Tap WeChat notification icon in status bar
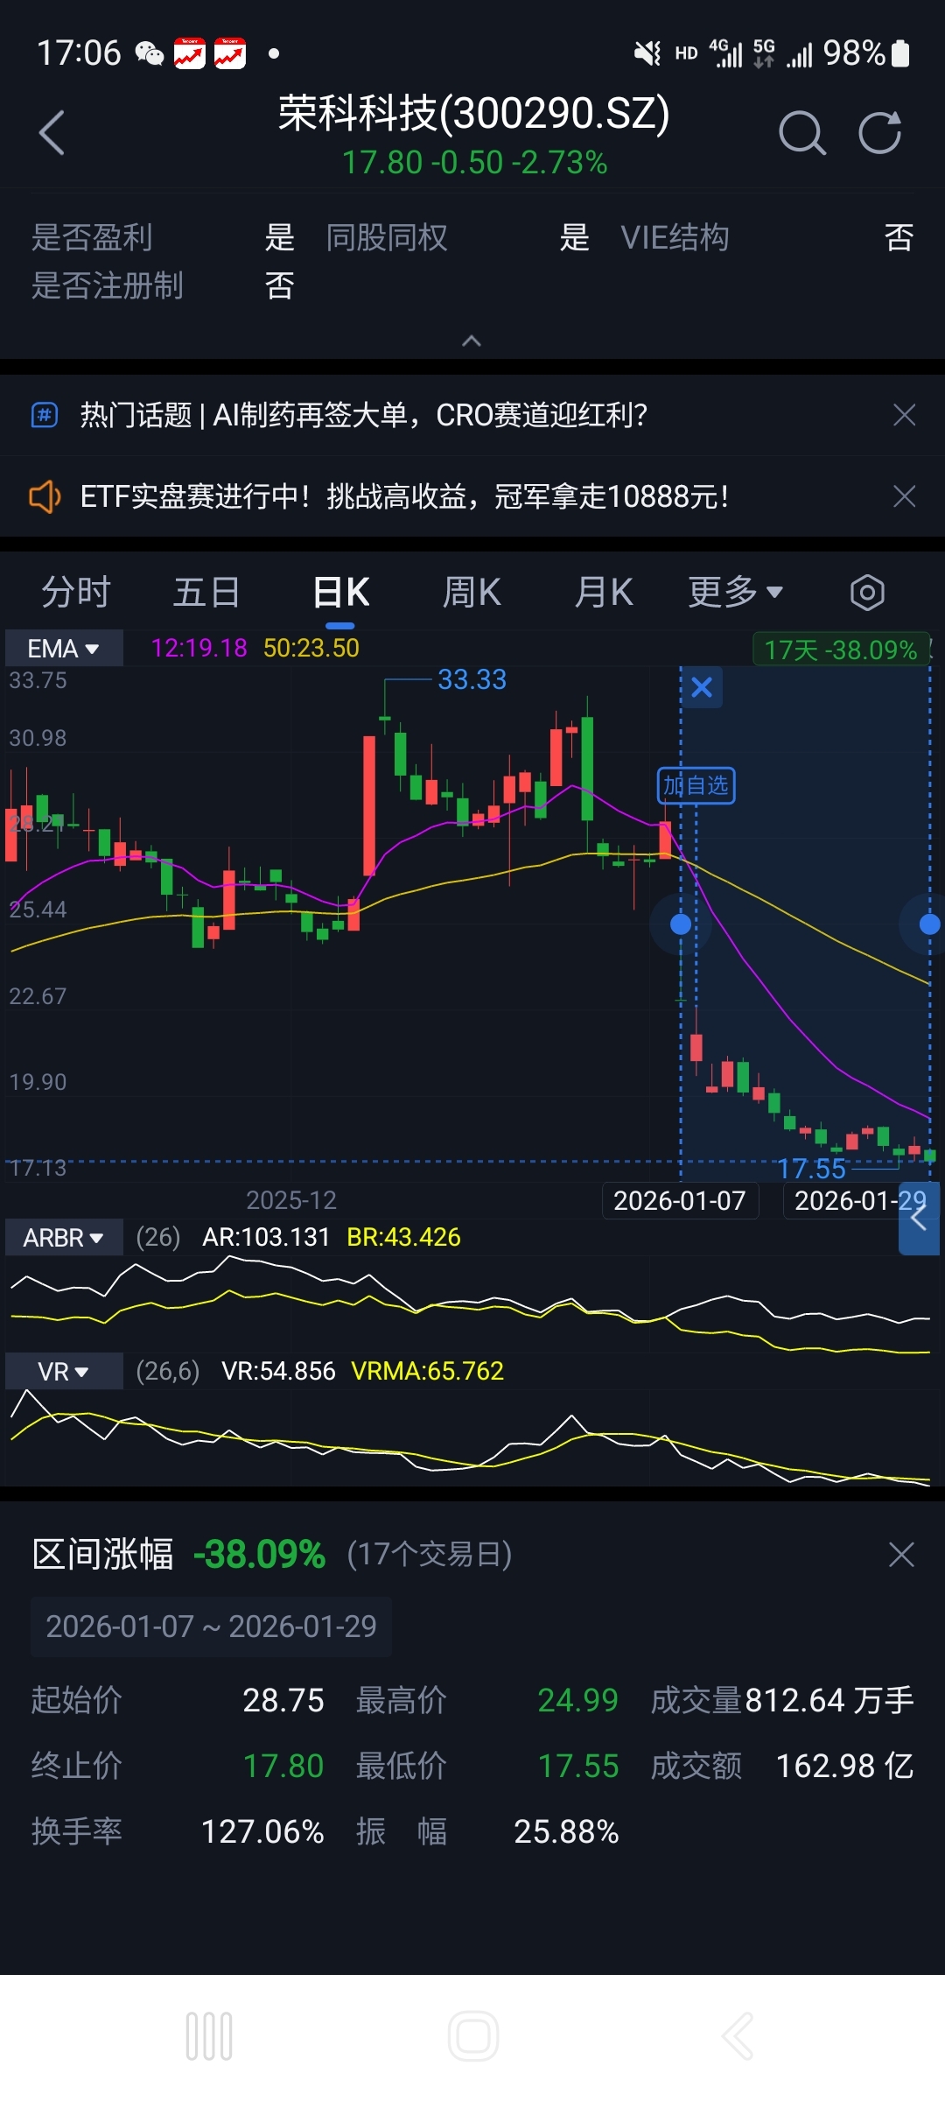This screenshot has height=2101, width=945. pyautogui.click(x=150, y=53)
